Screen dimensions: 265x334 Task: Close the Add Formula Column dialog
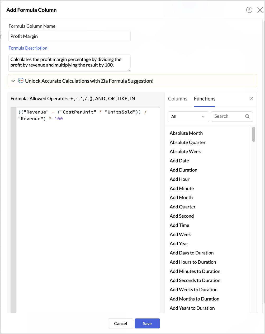260,10
